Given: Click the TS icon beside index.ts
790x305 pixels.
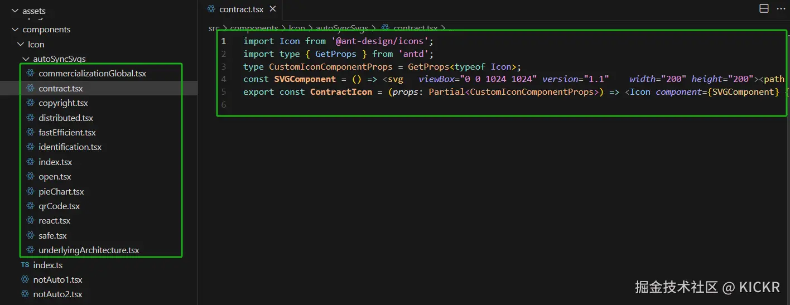Looking at the screenshot, I should 25,265.
